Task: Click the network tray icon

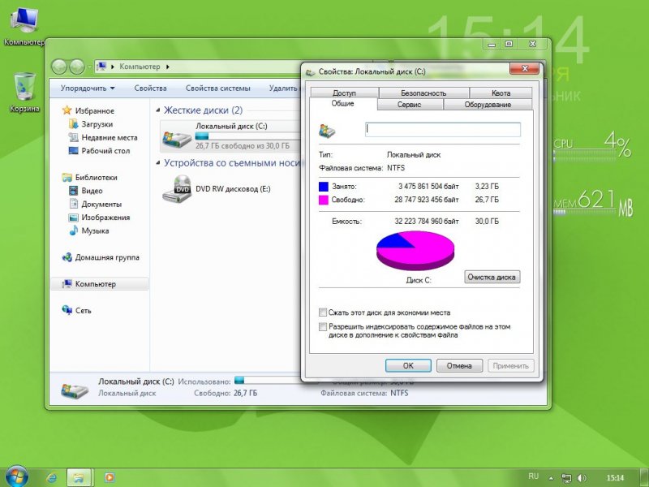Action: point(566,478)
